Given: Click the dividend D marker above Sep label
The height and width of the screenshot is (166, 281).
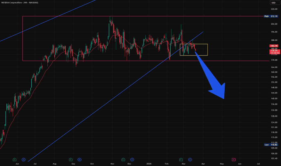Looking at the screenshot, I should tap(79, 159).
